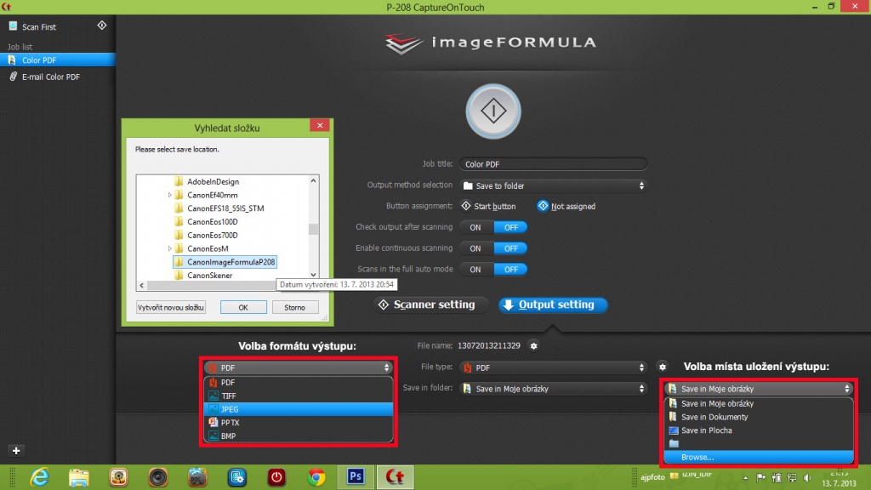This screenshot has width=871, height=490.
Task: Click the red power icon on the taskbar
Action: pos(276,477)
